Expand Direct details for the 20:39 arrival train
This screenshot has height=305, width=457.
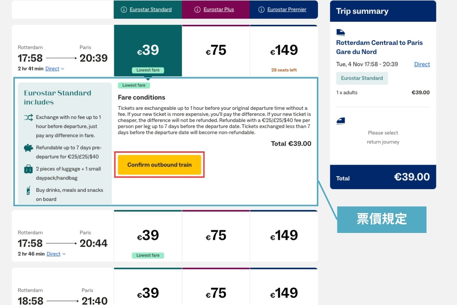[x=55, y=69]
